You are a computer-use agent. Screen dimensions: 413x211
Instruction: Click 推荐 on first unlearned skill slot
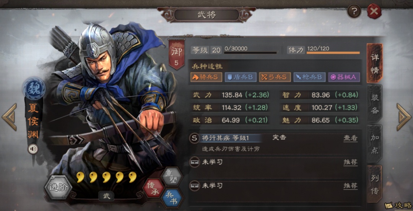(x=350, y=162)
